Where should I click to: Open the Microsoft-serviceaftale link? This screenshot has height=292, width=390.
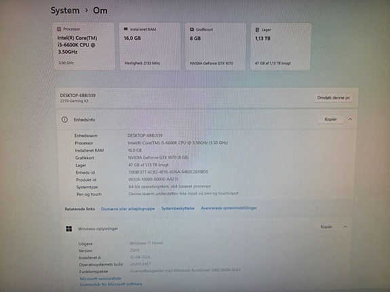click(100, 278)
